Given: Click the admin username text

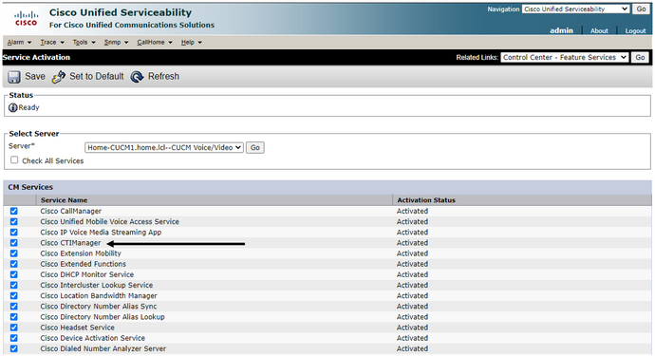Looking at the screenshot, I should [x=561, y=30].
